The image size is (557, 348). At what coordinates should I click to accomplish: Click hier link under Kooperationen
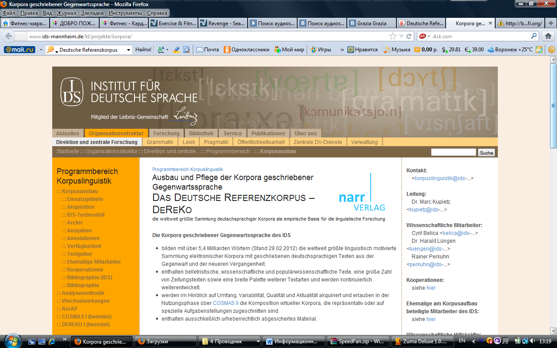(431, 288)
